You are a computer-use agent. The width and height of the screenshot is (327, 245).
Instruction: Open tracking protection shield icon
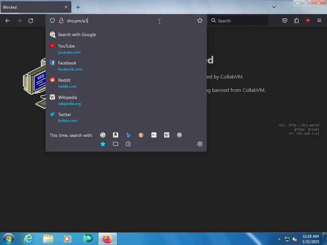[x=52, y=20]
